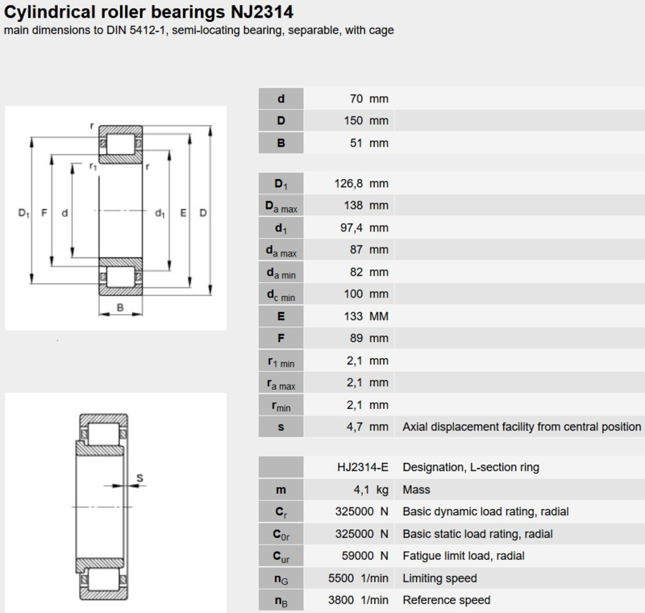The height and width of the screenshot is (613, 645).
Task: Click the heading 'Cylindrical roller bearings NJ2314'
Action: tap(148, 12)
